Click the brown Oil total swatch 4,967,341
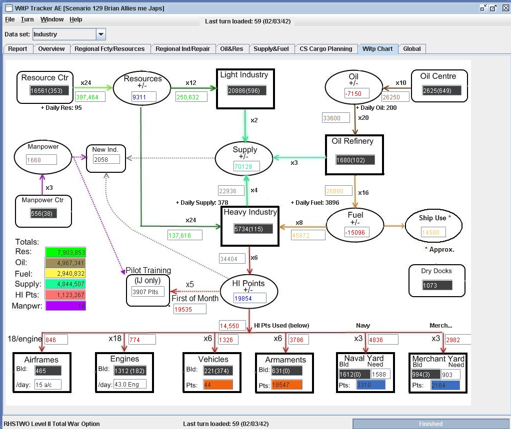The height and width of the screenshot is (429, 511). tap(65, 263)
